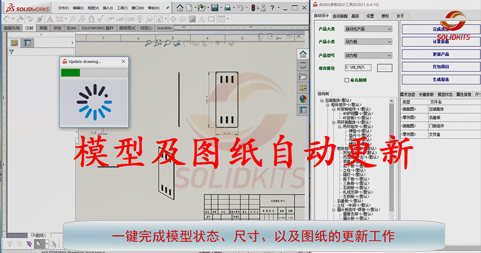Screen dimensions: 481x253
Task: Select the 后盖板 row in file table
Action: [440, 118]
